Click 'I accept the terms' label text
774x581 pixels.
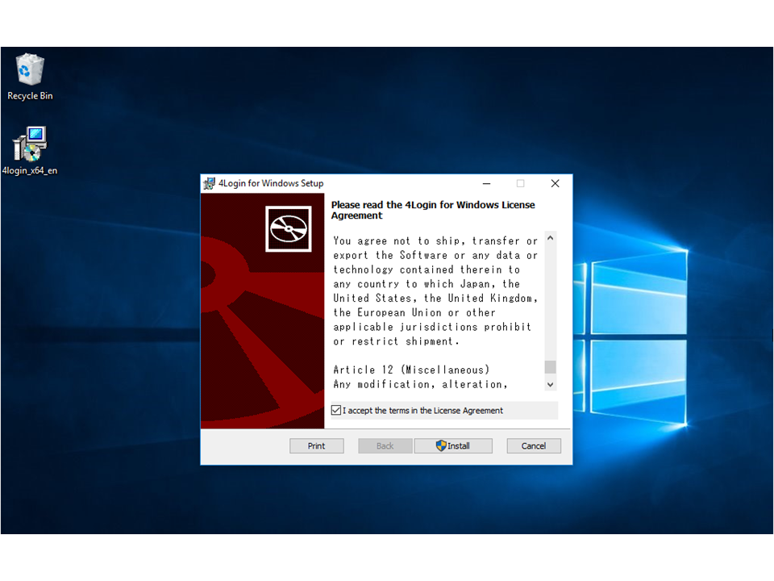pyautogui.click(x=422, y=411)
